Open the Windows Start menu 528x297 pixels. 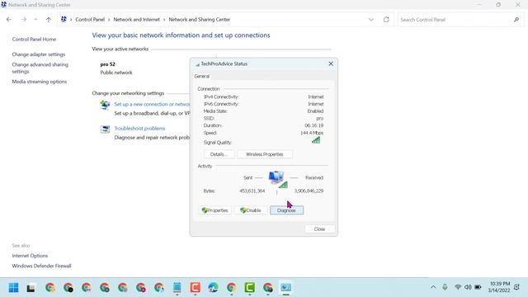(x=13, y=288)
